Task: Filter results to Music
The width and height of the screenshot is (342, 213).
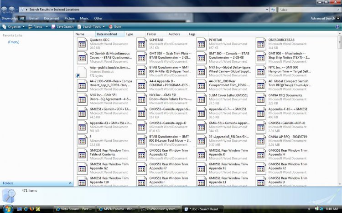Action: (84, 18)
